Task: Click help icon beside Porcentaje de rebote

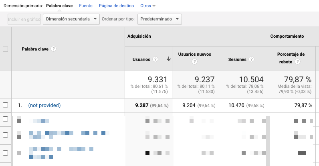Action: click(x=298, y=62)
